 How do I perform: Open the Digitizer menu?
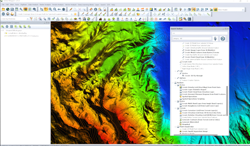pyautogui.click(x=24, y=5)
